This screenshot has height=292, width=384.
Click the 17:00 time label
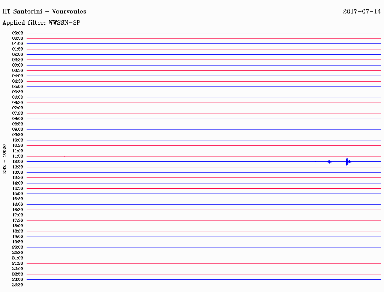18,215
